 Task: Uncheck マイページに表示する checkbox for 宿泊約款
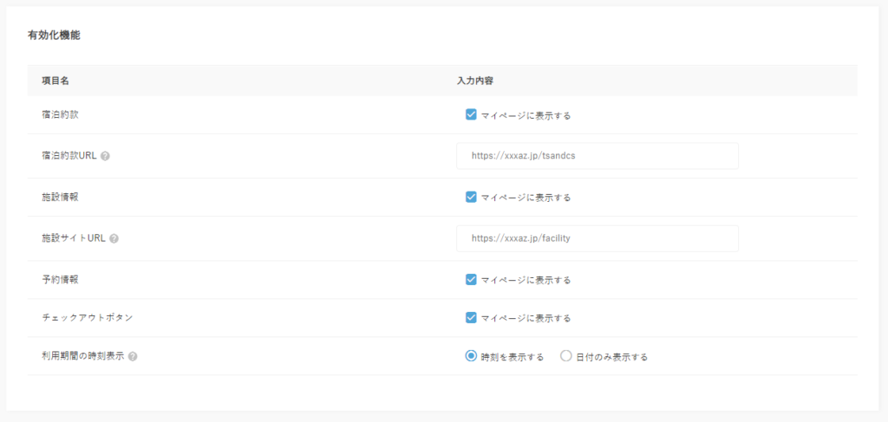coord(471,114)
